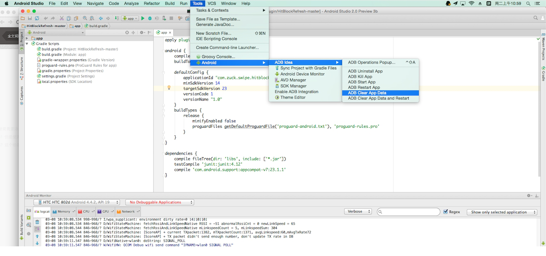Viewport: 546px width, 256px height.
Task: Open the Tasks & Contexts submenu
Action: coord(230,10)
